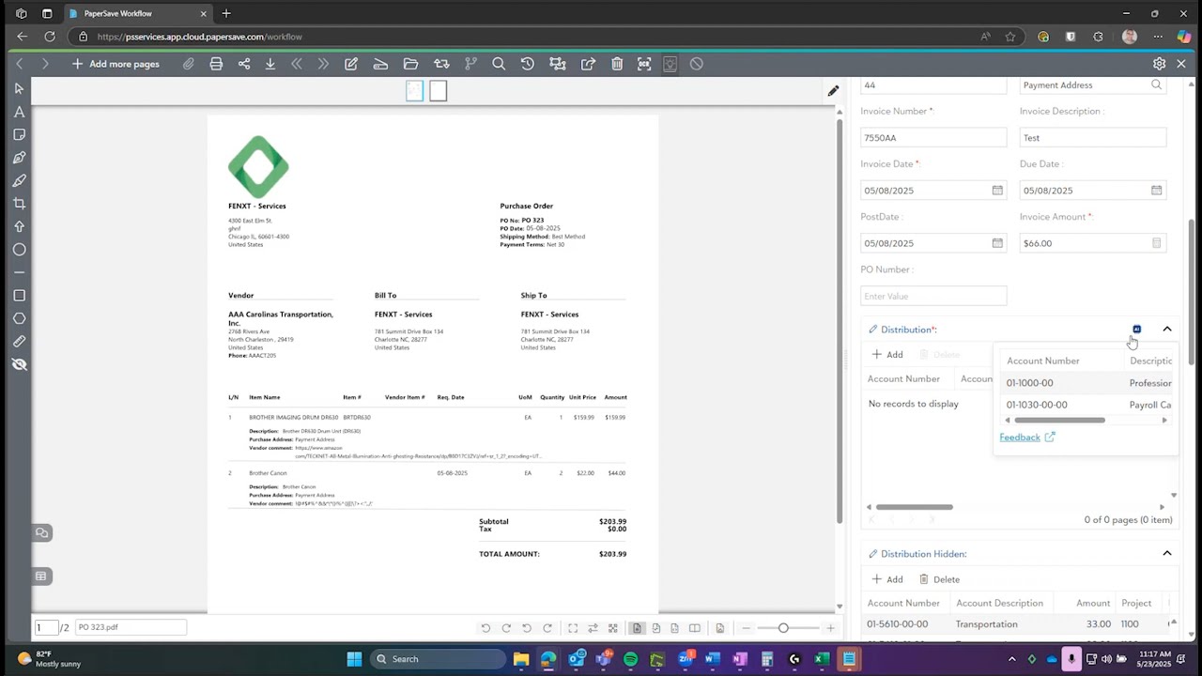The width and height of the screenshot is (1202, 676).
Task: Click the zoom slider handle
Action: tap(783, 628)
